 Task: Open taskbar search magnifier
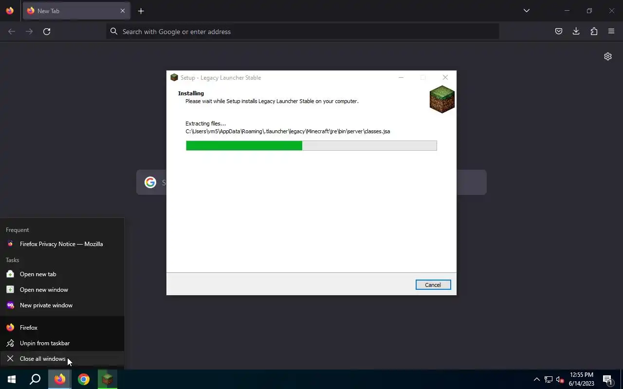pos(35,379)
